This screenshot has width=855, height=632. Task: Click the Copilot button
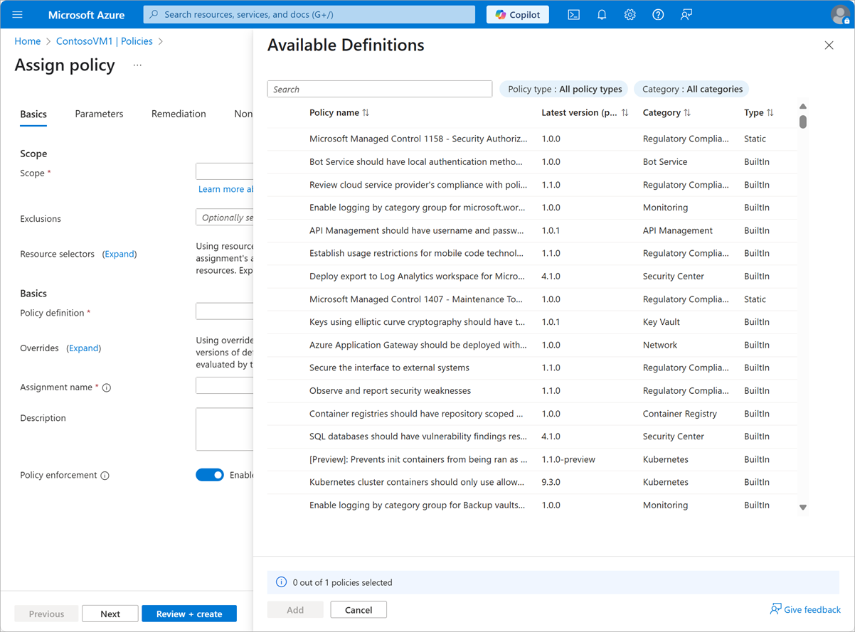click(518, 14)
